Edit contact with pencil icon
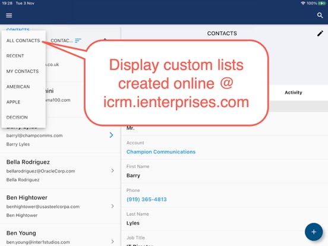 pos(320,33)
